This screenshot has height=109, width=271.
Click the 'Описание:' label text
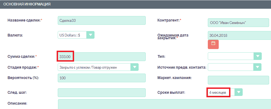tap(18, 103)
